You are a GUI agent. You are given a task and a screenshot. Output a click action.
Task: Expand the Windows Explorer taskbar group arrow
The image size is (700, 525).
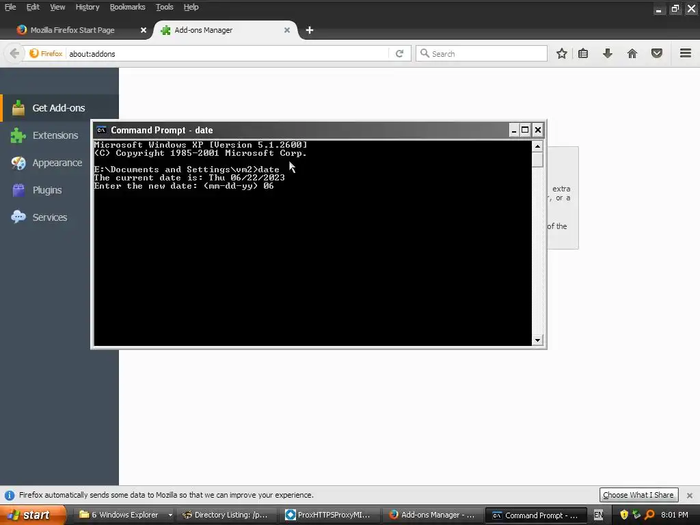(170, 515)
